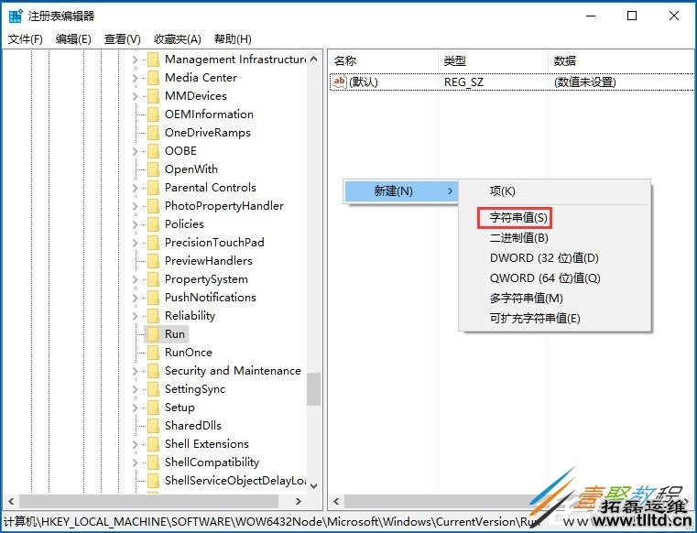This screenshot has width=697, height=533.
Task: Click the Setup folder icon
Action: pos(153,408)
